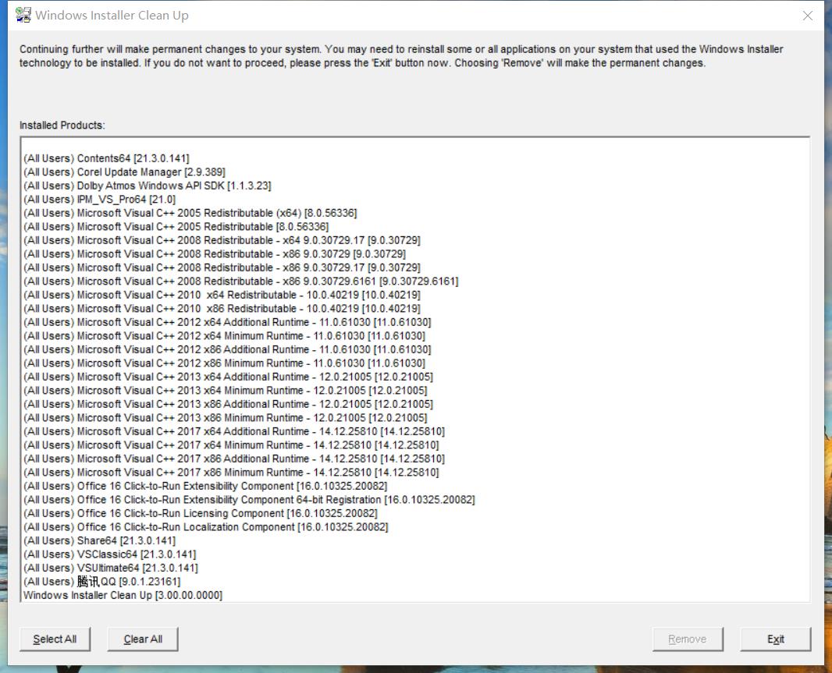Select Office 16 Click-to-Run Licensing Component entry
832x673 pixels.
pos(200,513)
